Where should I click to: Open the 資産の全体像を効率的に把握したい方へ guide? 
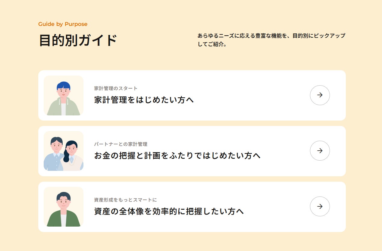tap(169, 211)
